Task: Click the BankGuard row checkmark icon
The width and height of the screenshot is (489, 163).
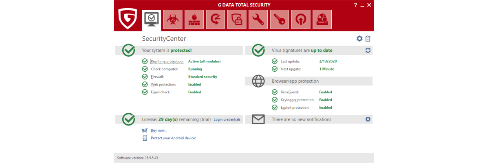Action: [x=275, y=92]
